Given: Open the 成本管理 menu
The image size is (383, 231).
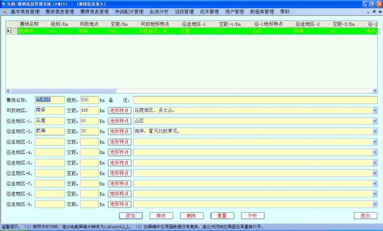Looking at the screenshot, I should (x=209, y=12).
